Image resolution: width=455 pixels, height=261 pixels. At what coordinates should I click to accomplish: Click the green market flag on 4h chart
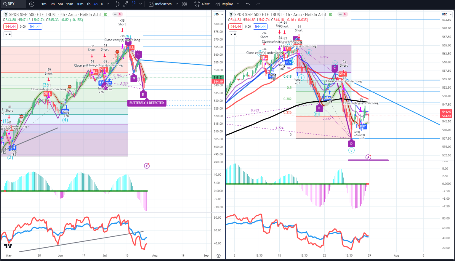pos(105,14)
